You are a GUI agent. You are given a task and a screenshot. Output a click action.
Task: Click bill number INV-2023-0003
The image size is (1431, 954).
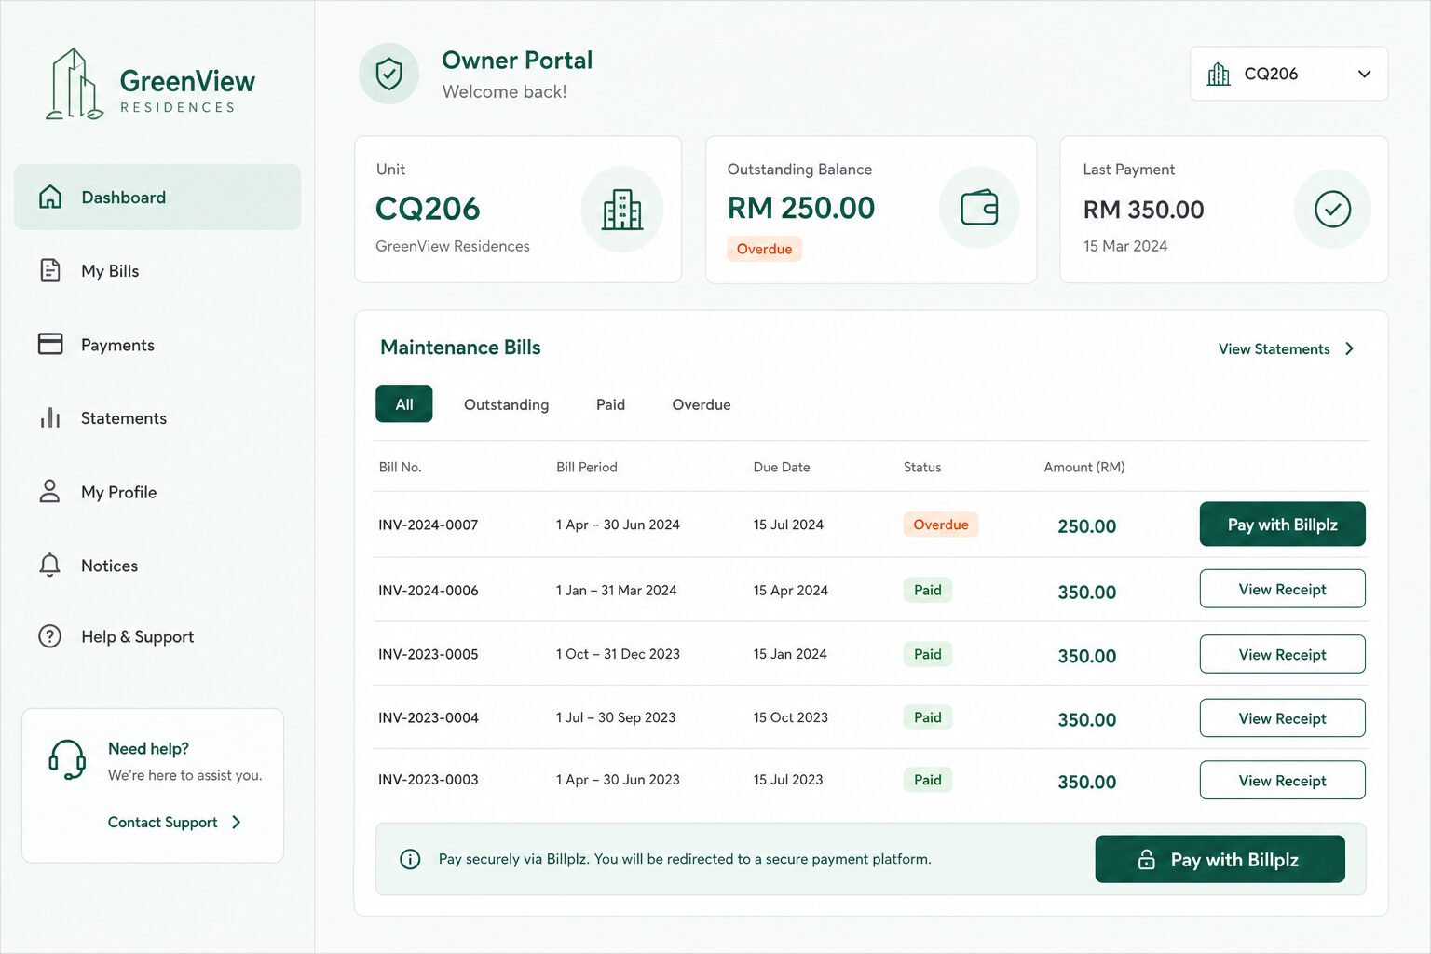point(428,780)
